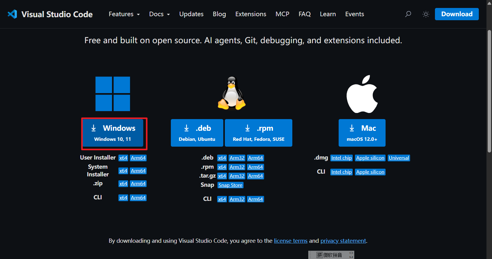Open the Updates page
Image resolution: width=492 pixels, height=259 pixels.
click(x=191, y=14)
